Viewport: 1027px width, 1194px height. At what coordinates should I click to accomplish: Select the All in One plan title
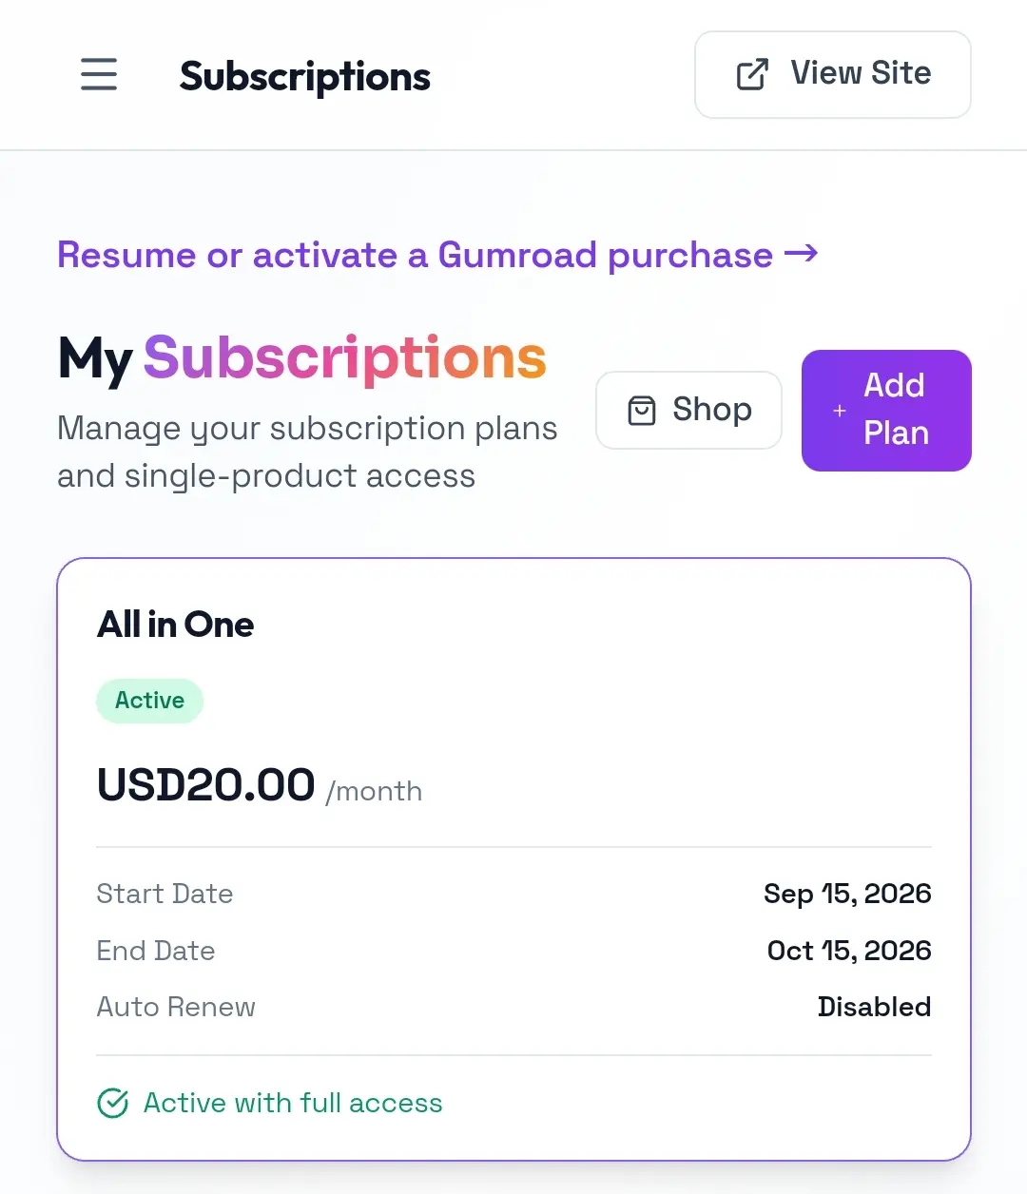point(176,625)
